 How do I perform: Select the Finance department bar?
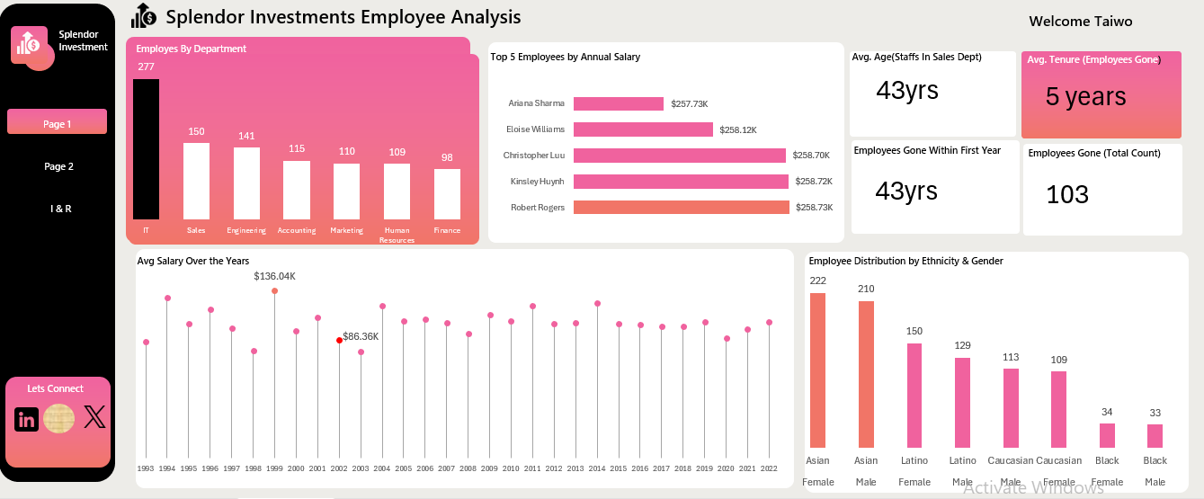coord(447,194)
